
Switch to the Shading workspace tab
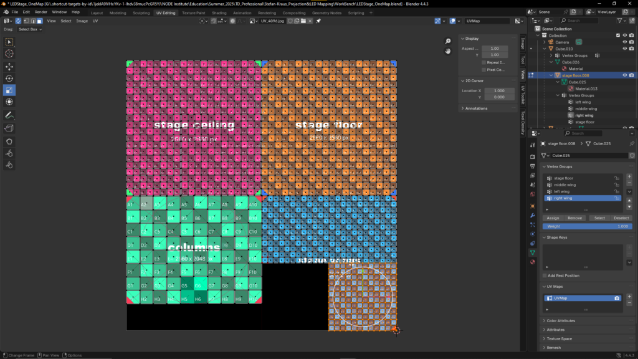219,13
